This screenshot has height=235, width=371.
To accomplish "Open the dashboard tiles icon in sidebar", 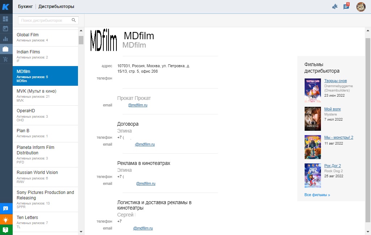I will click(5, 19).
